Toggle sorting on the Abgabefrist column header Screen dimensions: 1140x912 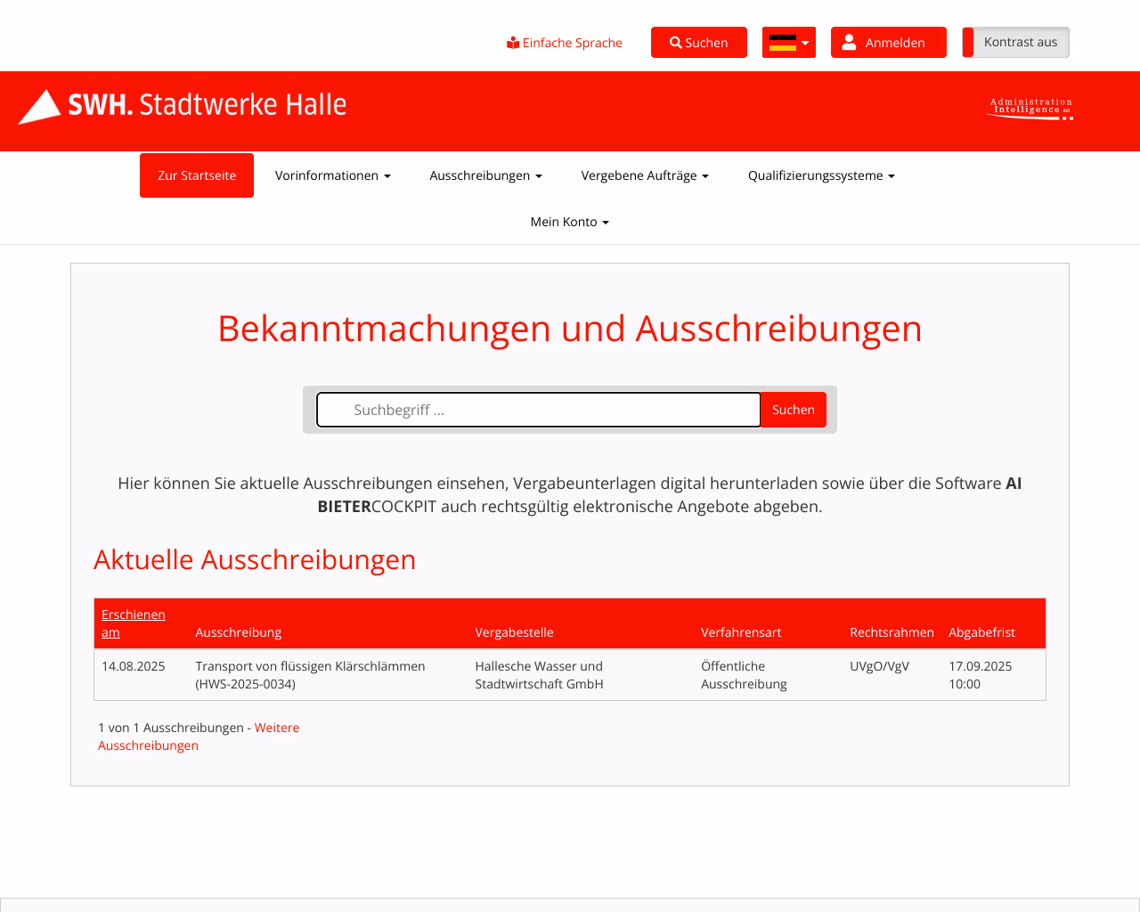click(x=981, y=632)
